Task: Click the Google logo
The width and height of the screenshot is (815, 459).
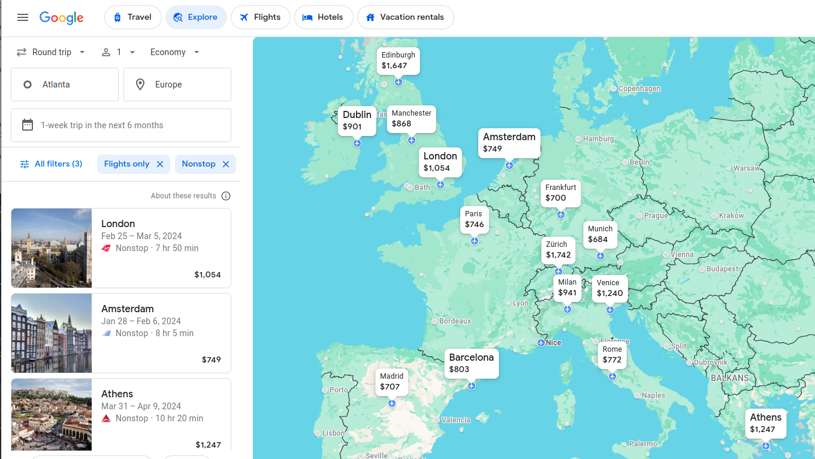Action: point(62,17)
